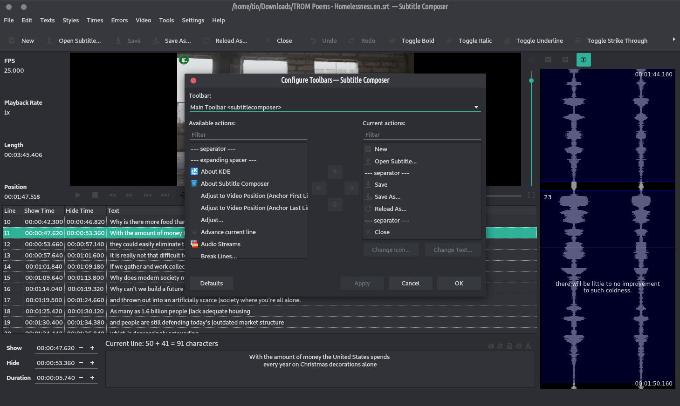Image resolution: width=680 pixels, height=406 pixels.
Task: Click the Toggle Italic toolbar icon
Action: 449,41
